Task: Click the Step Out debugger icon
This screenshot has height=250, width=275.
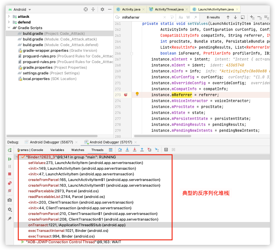Action: tap(142, 150)
